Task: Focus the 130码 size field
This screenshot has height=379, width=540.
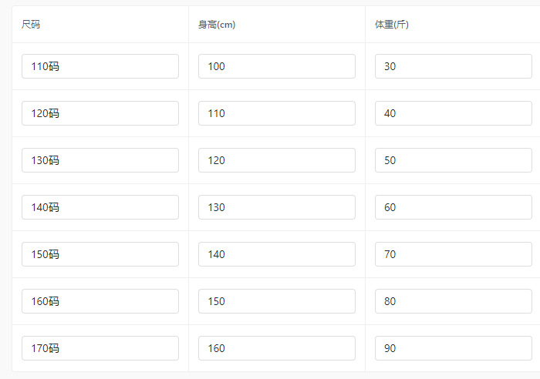Action: [x=100, y=160]
